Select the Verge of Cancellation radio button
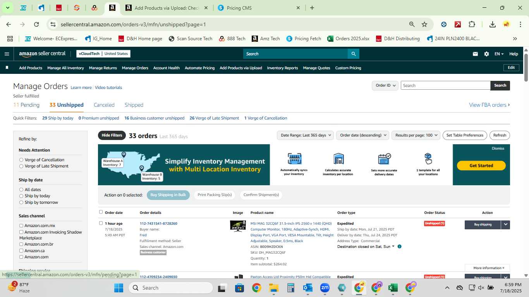Screen dimensions: 529x297 pos(21,160)
